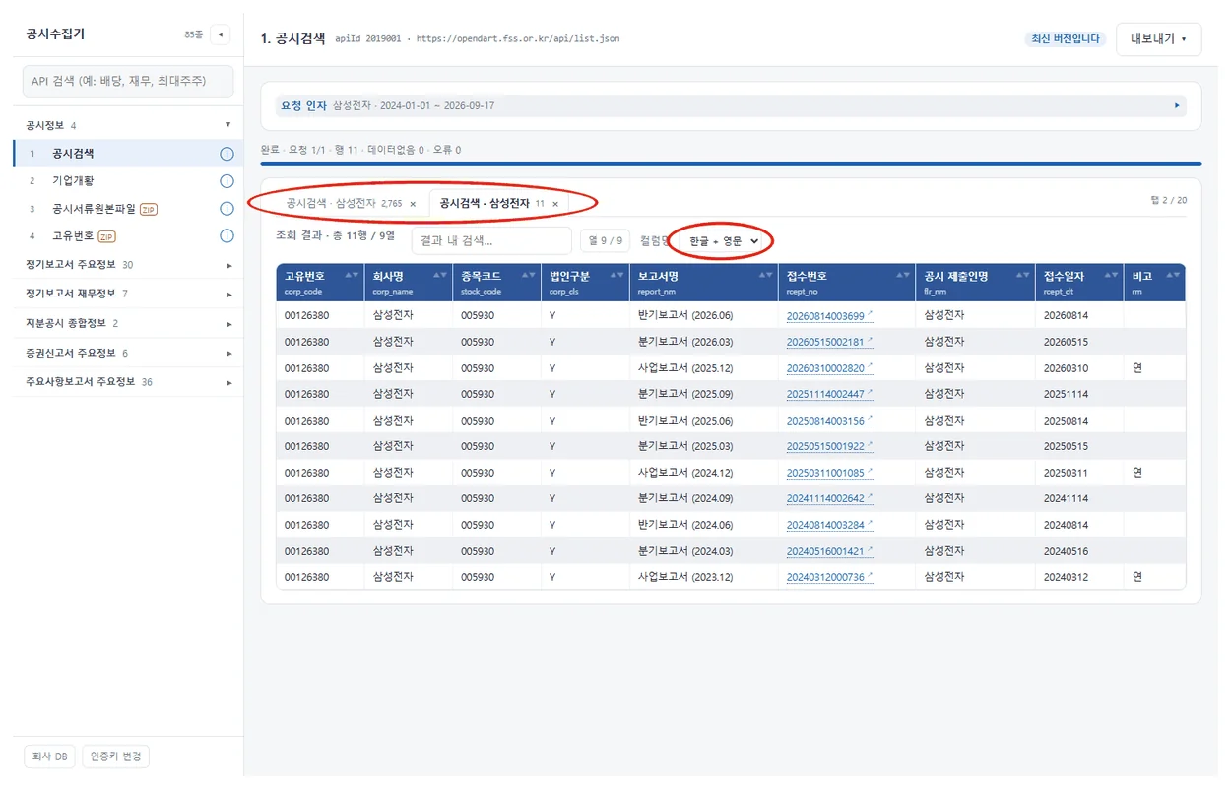Viewport: 1231px width, 789px height.
Task: Expand the 정기보고서 주요정보 category
Action: (x=128, y=265)
